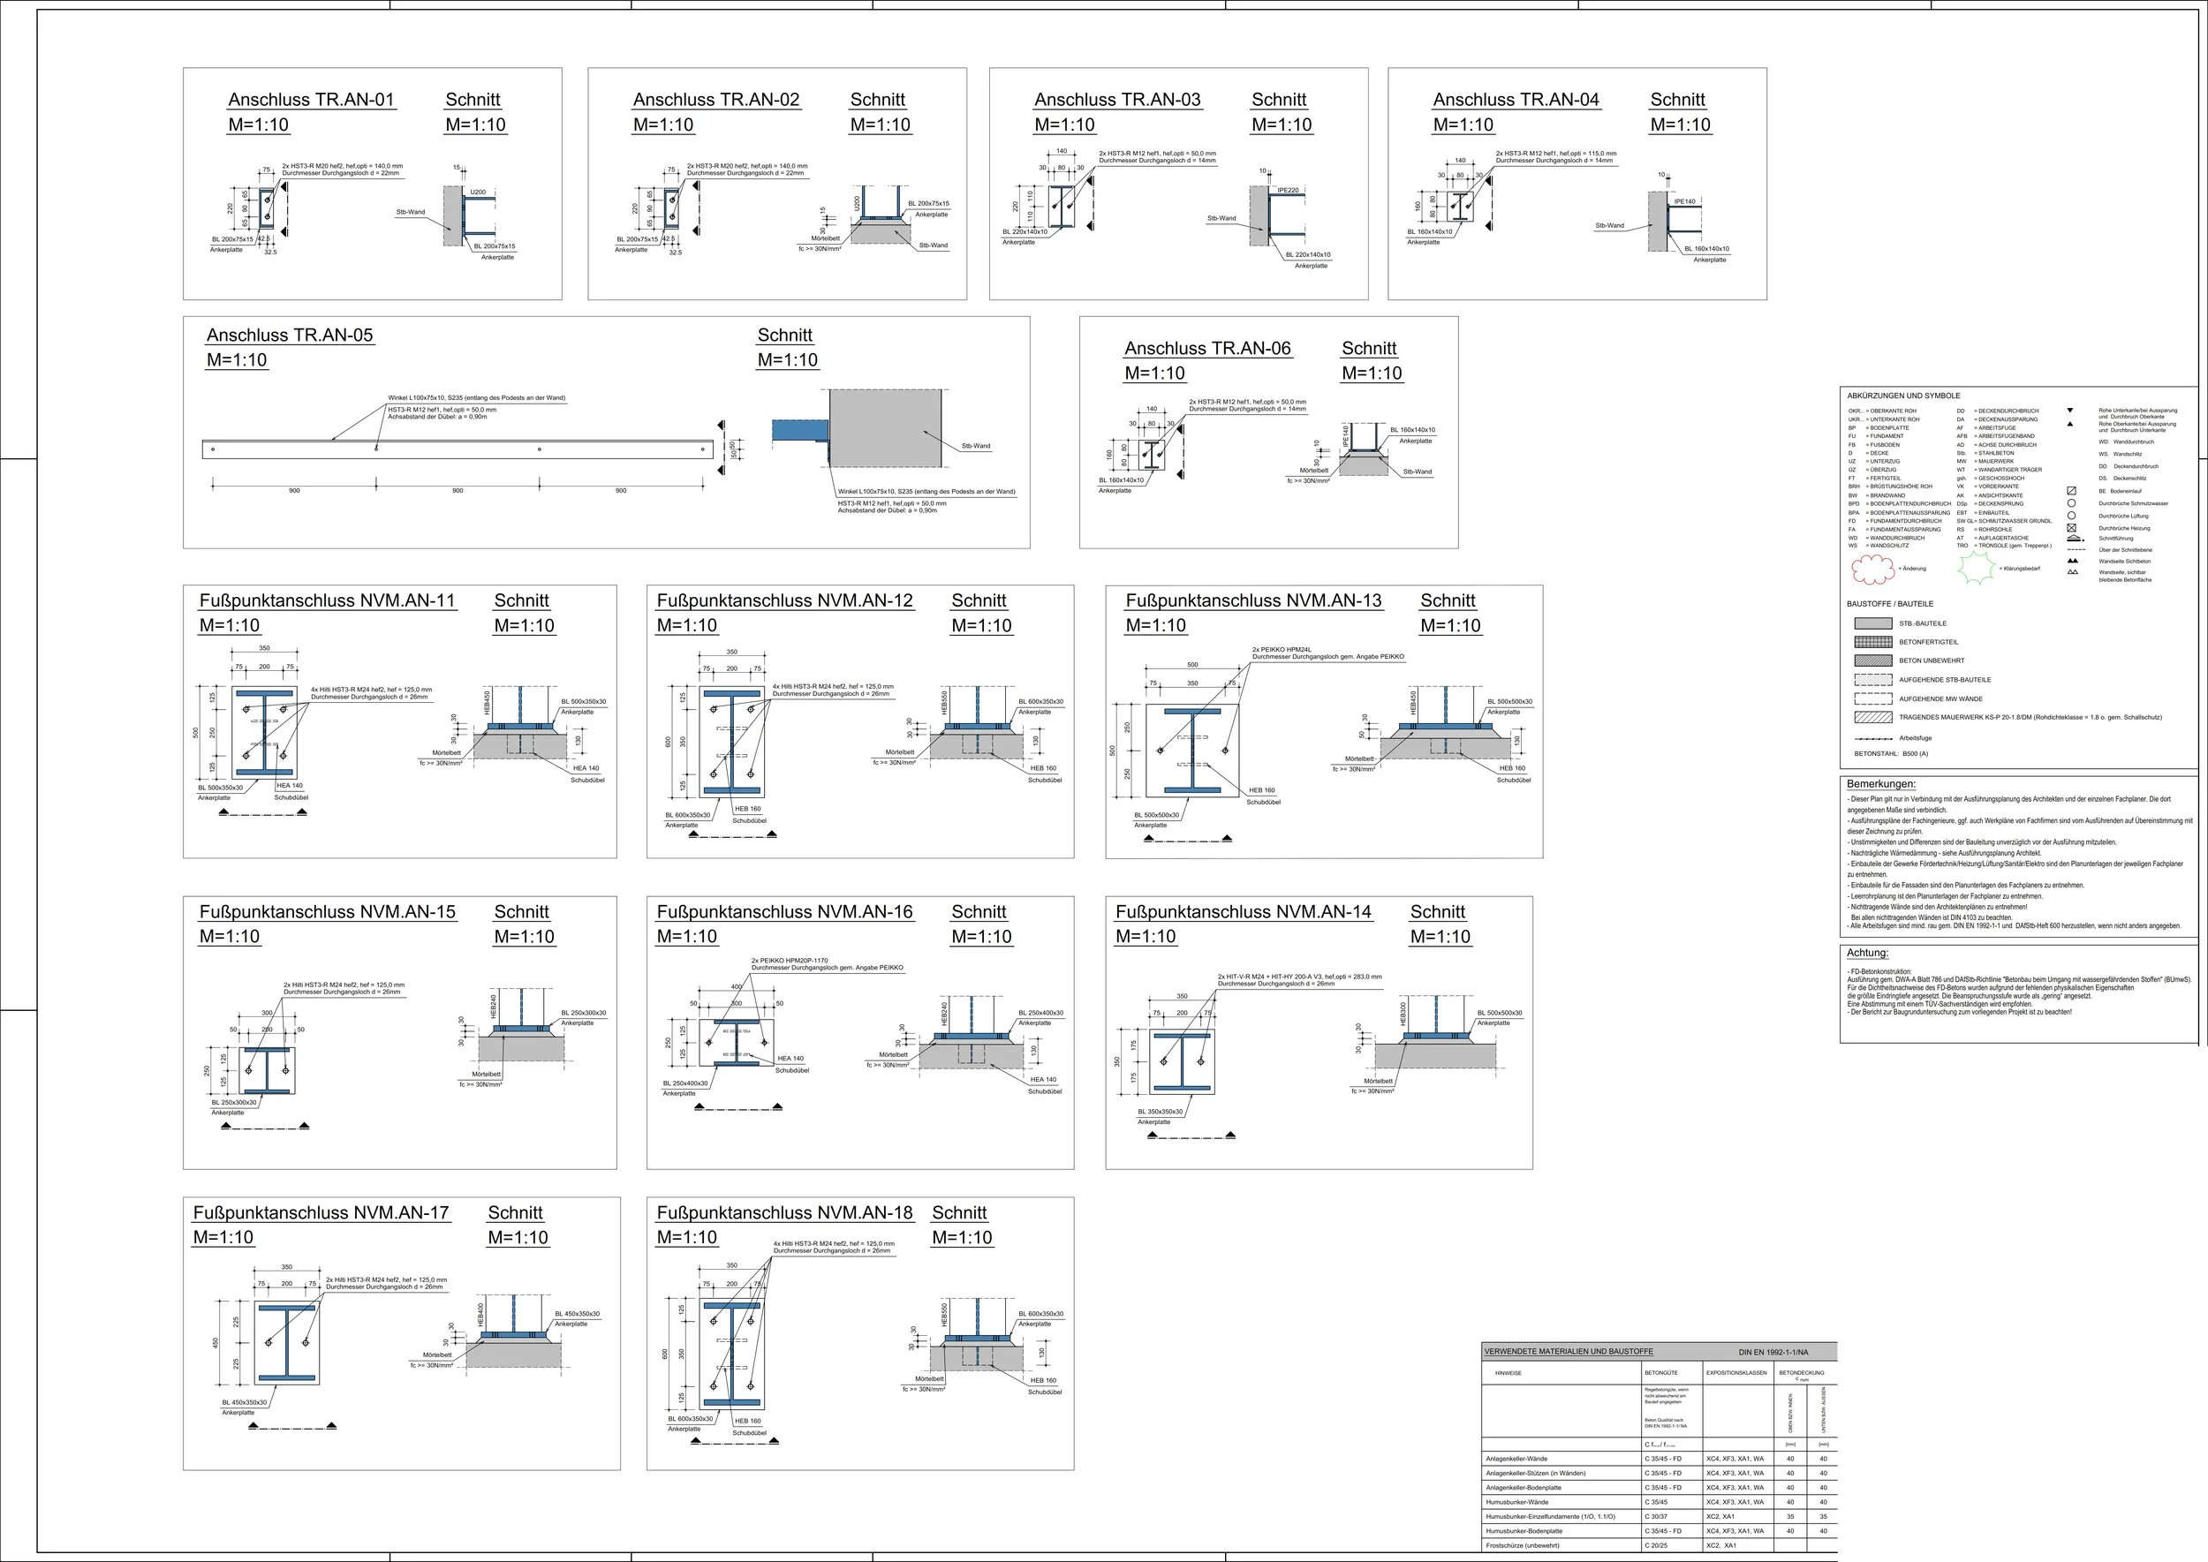Click the 'C 20/25' concrete grade cell

pyautogui.click(x=1658, y=1545)
